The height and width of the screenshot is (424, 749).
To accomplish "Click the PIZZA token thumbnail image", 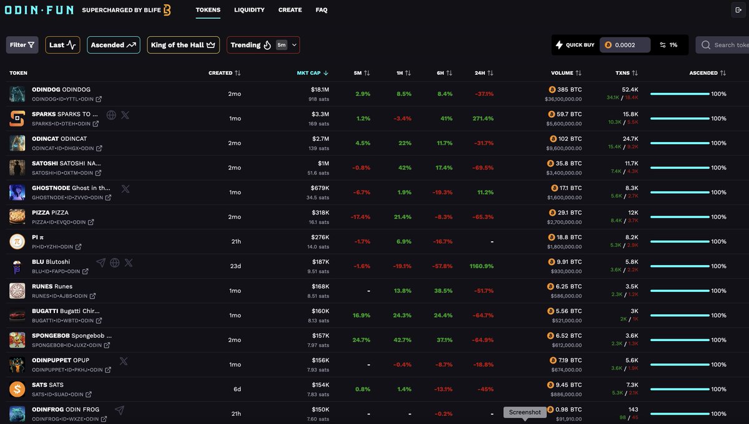I will [x=17, y=217].
